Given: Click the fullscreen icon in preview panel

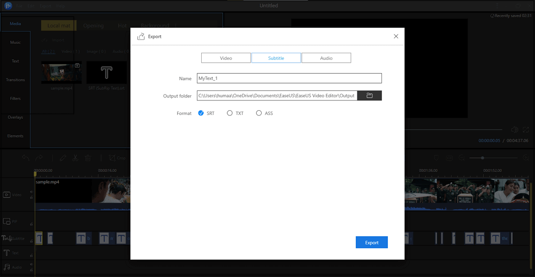Looking at the screenshot, I should pos(526,130).
